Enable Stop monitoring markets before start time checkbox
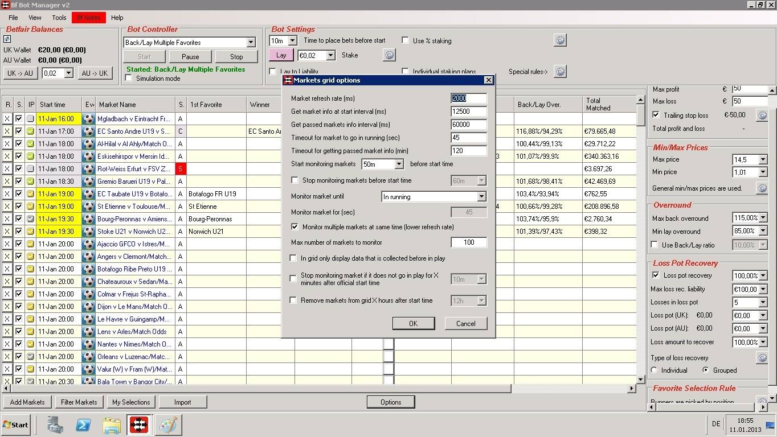This screenshot has height=437, width=777. tap(295, 180)
